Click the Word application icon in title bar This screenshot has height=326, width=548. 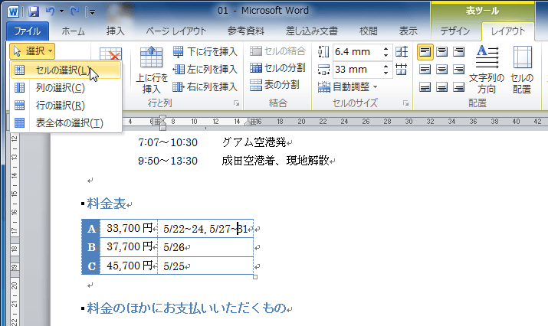click(x=13, y=12)
